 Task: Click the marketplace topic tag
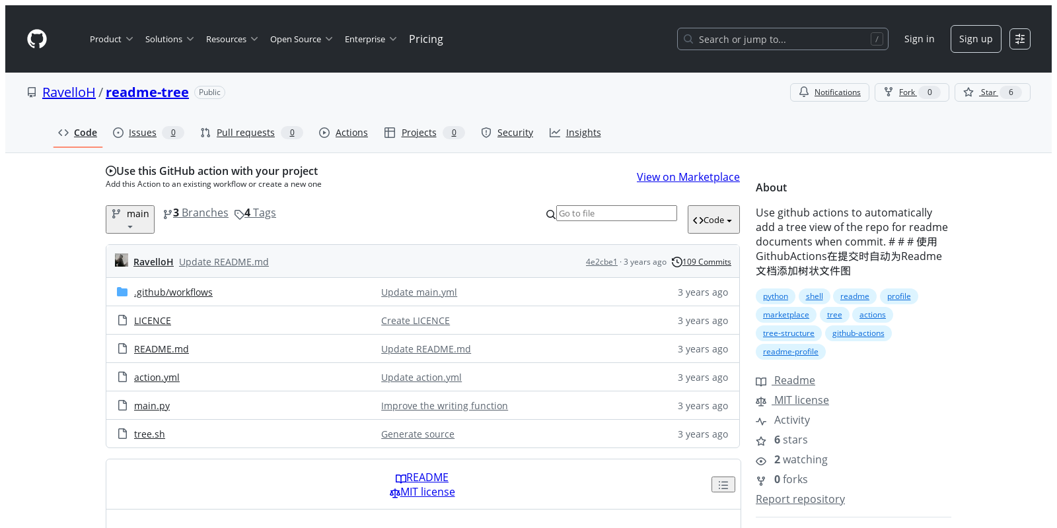click(x=786, y=315)
